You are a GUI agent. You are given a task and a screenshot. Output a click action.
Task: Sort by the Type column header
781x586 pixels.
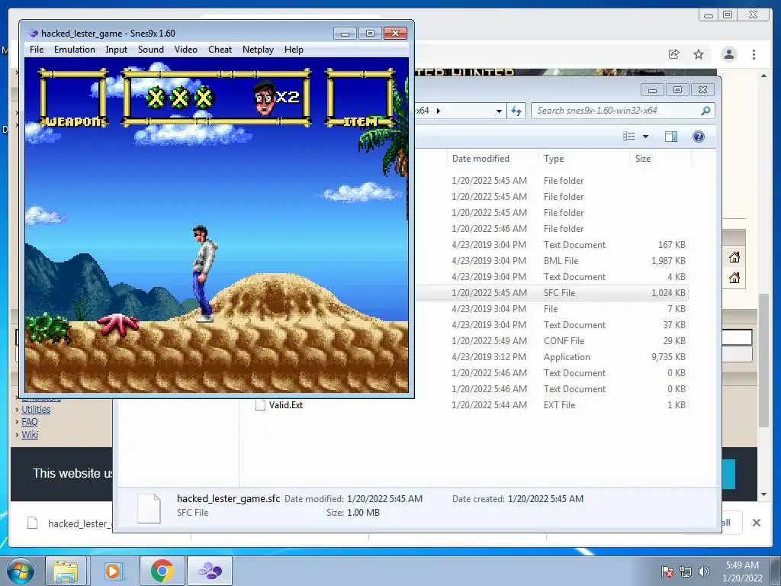pyautogui.click(x=554, y=159)
